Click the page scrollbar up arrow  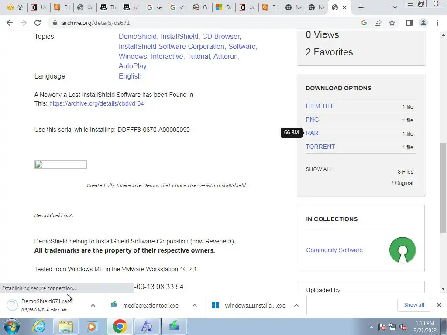tap(444, 35)
